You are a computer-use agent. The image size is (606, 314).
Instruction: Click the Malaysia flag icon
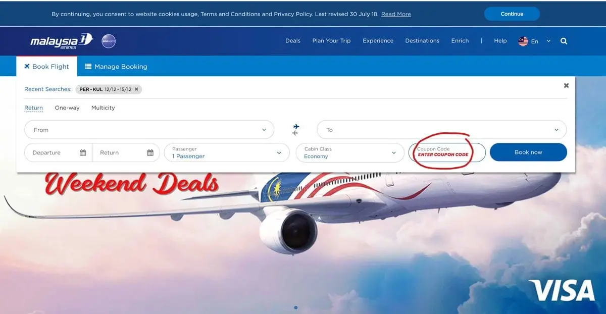click(x=523, y=41)
